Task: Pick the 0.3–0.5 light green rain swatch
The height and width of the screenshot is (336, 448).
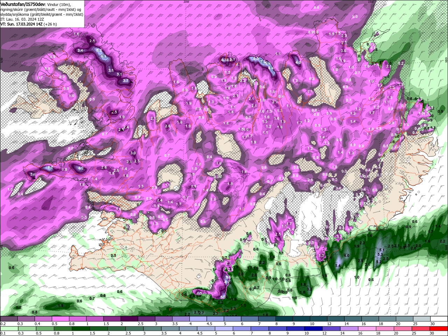Action: tap(27, 329)
